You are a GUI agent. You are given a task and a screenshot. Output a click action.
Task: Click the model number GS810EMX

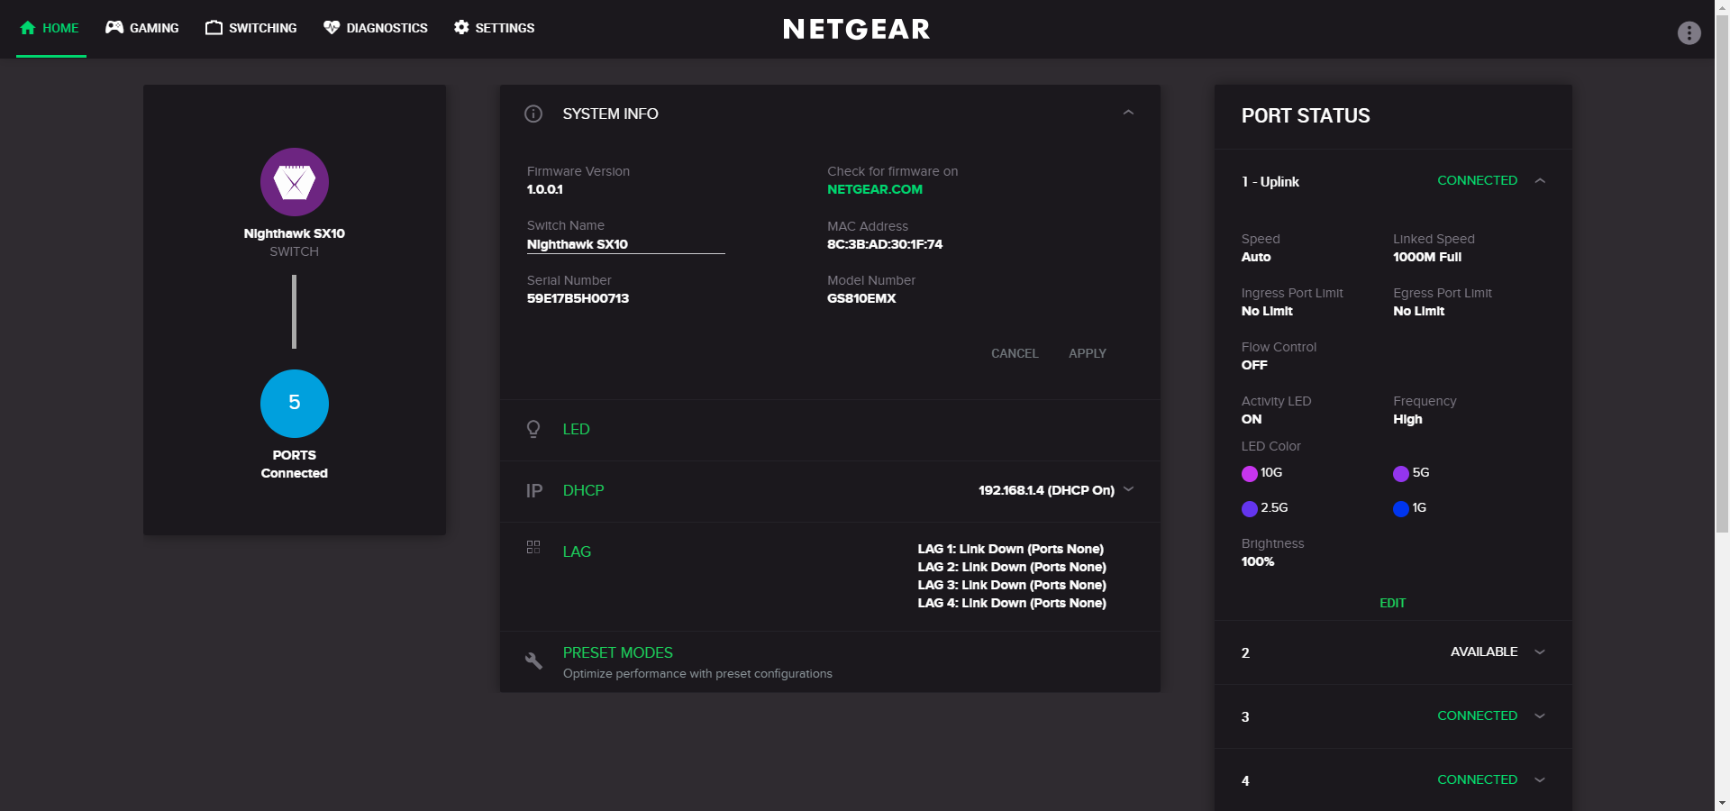[861, 298]
